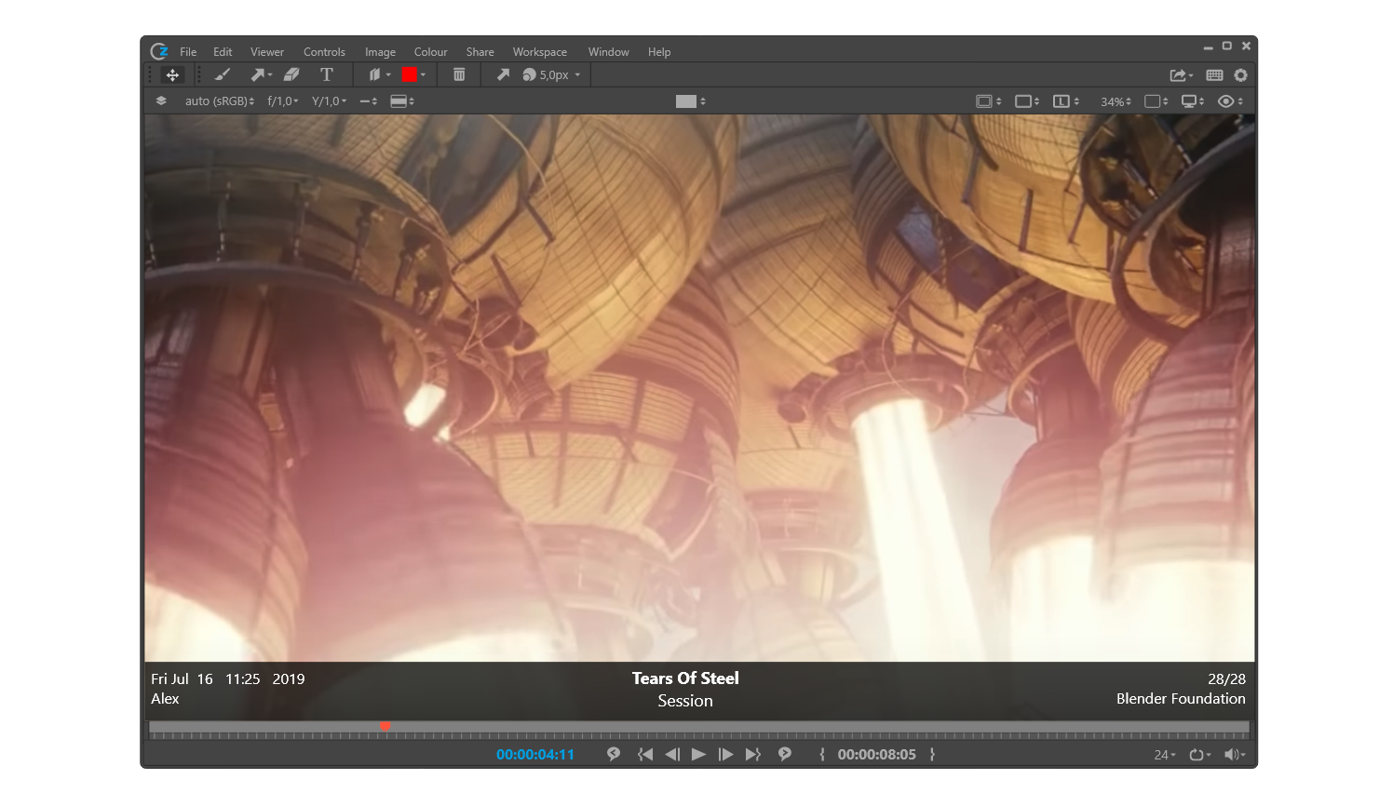Go to the in point (start)

[645, 755]
